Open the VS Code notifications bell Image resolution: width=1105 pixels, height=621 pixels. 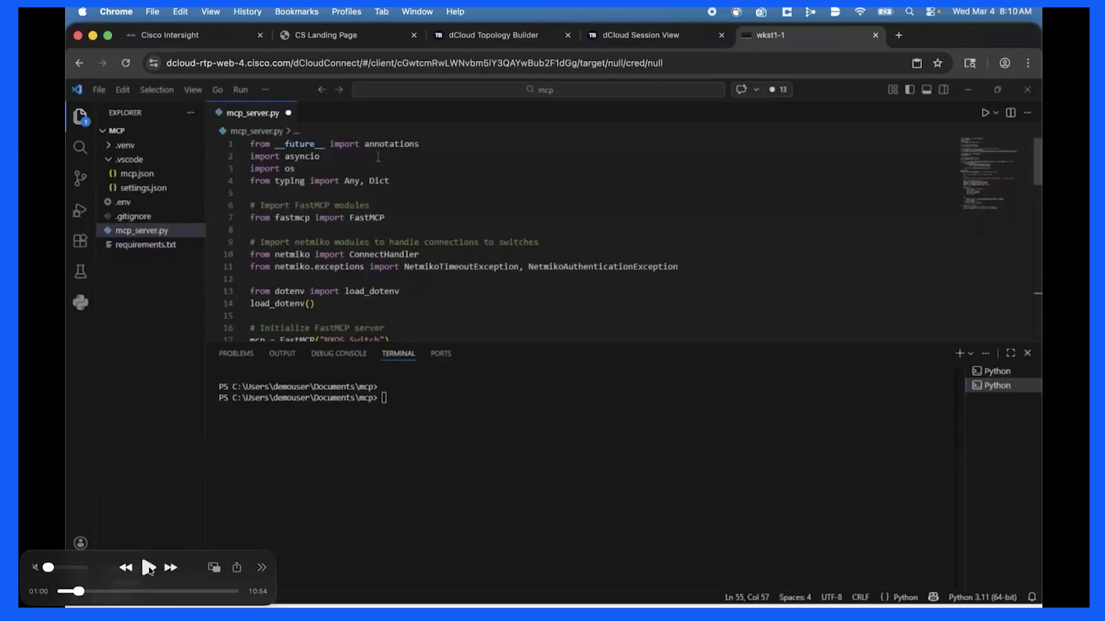coord(1032,597)
